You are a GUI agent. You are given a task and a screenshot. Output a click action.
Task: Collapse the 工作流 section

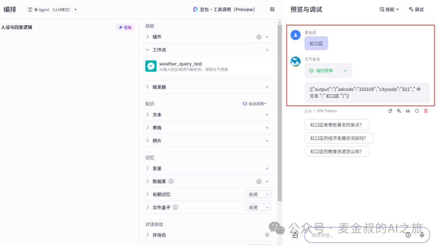[x=147, y=50]
